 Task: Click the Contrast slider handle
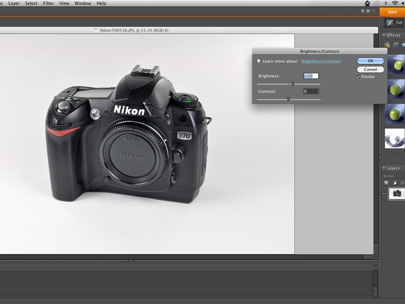(x=289, y=99)
